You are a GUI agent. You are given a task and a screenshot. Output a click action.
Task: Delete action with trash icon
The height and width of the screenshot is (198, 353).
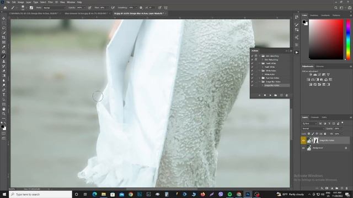pyautogui.click(x=287, y=95)
